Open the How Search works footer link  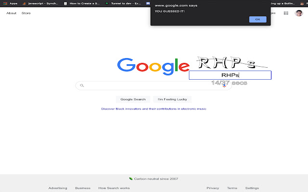pos(114,188)
